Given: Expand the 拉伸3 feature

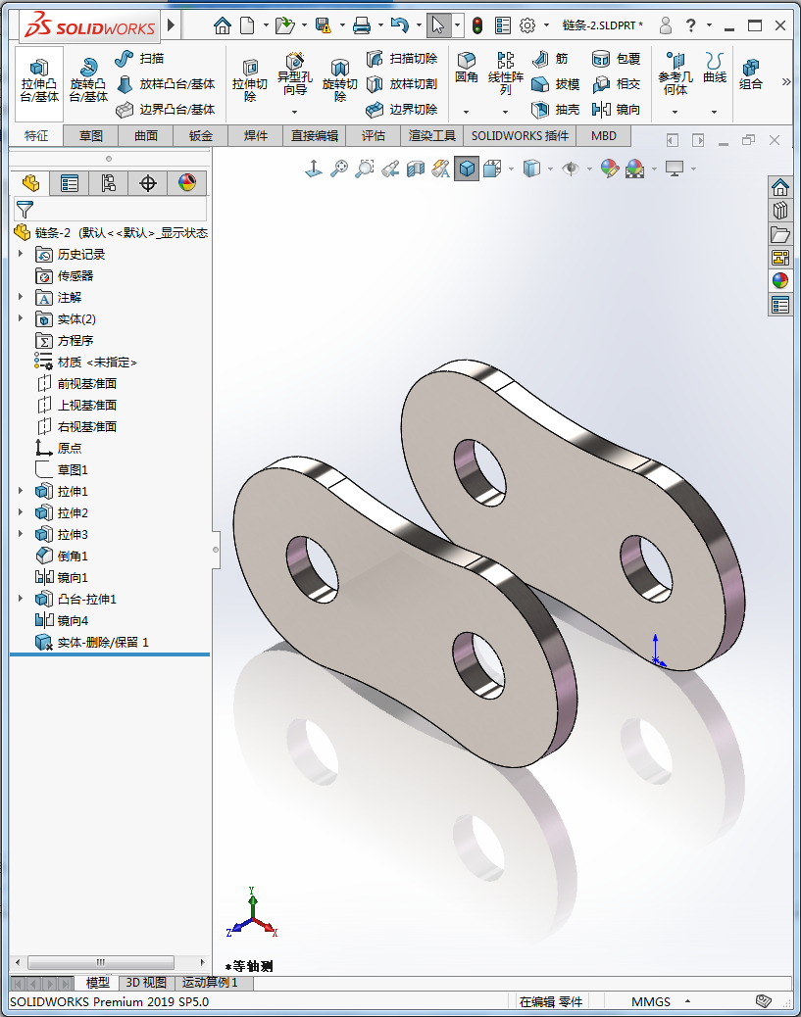Looking at the screenshot, I should point(21,533).
